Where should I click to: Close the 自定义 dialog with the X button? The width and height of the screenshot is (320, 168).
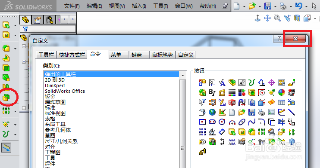click(x=295, y=39)
